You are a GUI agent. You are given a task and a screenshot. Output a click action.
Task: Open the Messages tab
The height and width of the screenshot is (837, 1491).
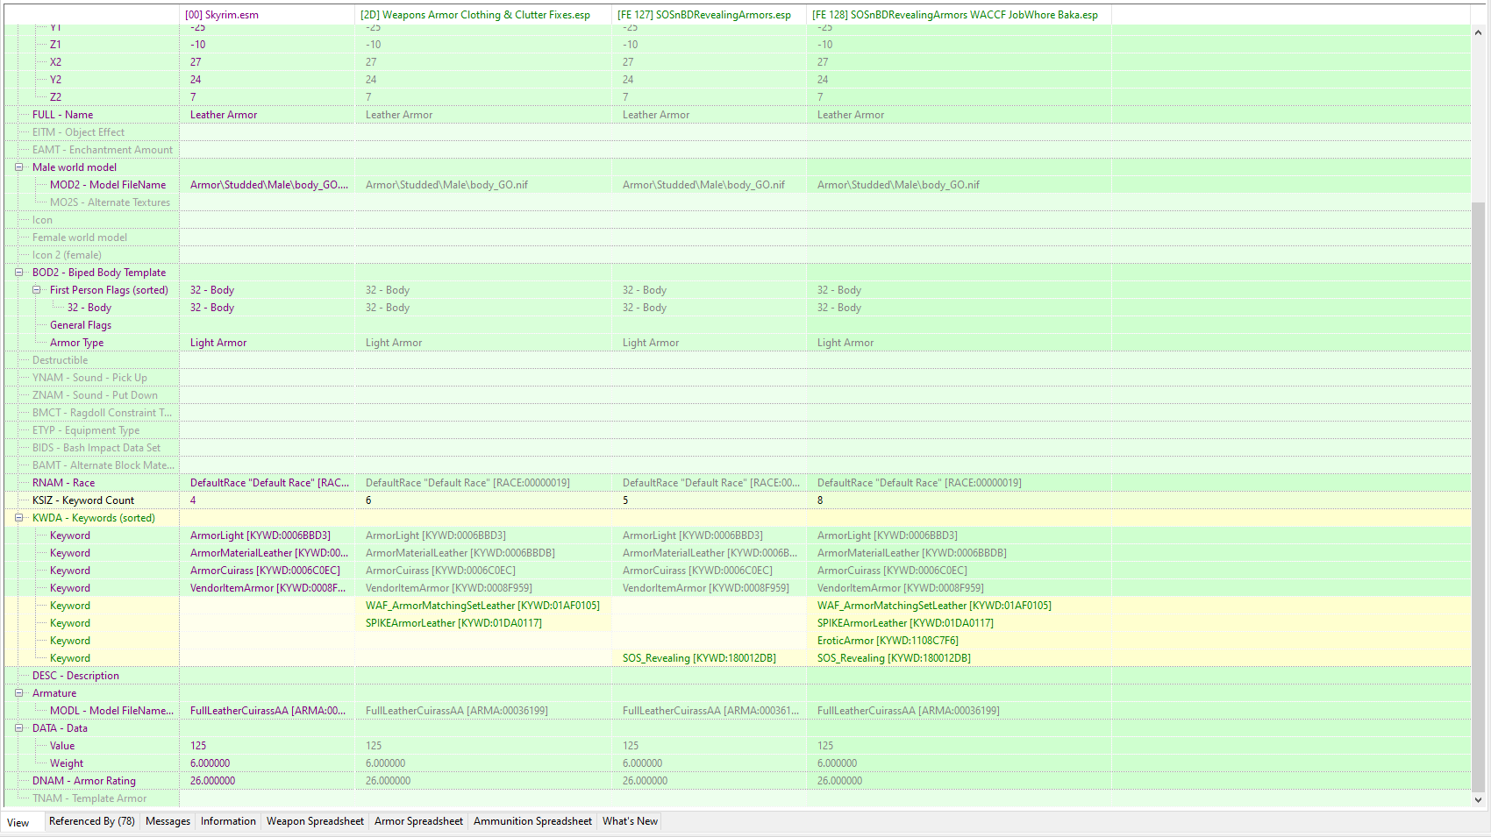pos(168,821)
